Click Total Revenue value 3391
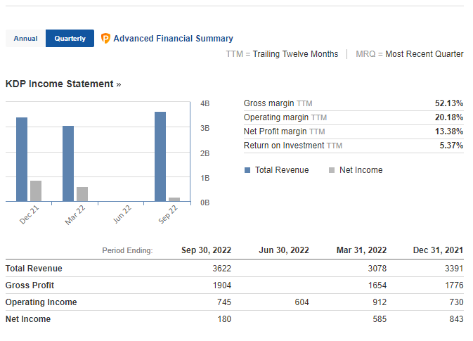This screenshot has height=341, width=473. coord(454,269)
